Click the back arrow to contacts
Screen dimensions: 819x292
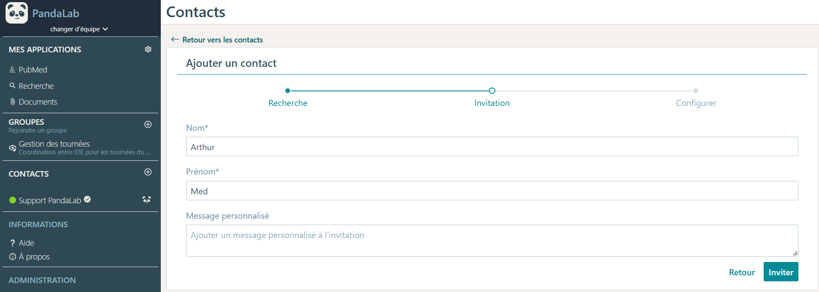[175, 39]
